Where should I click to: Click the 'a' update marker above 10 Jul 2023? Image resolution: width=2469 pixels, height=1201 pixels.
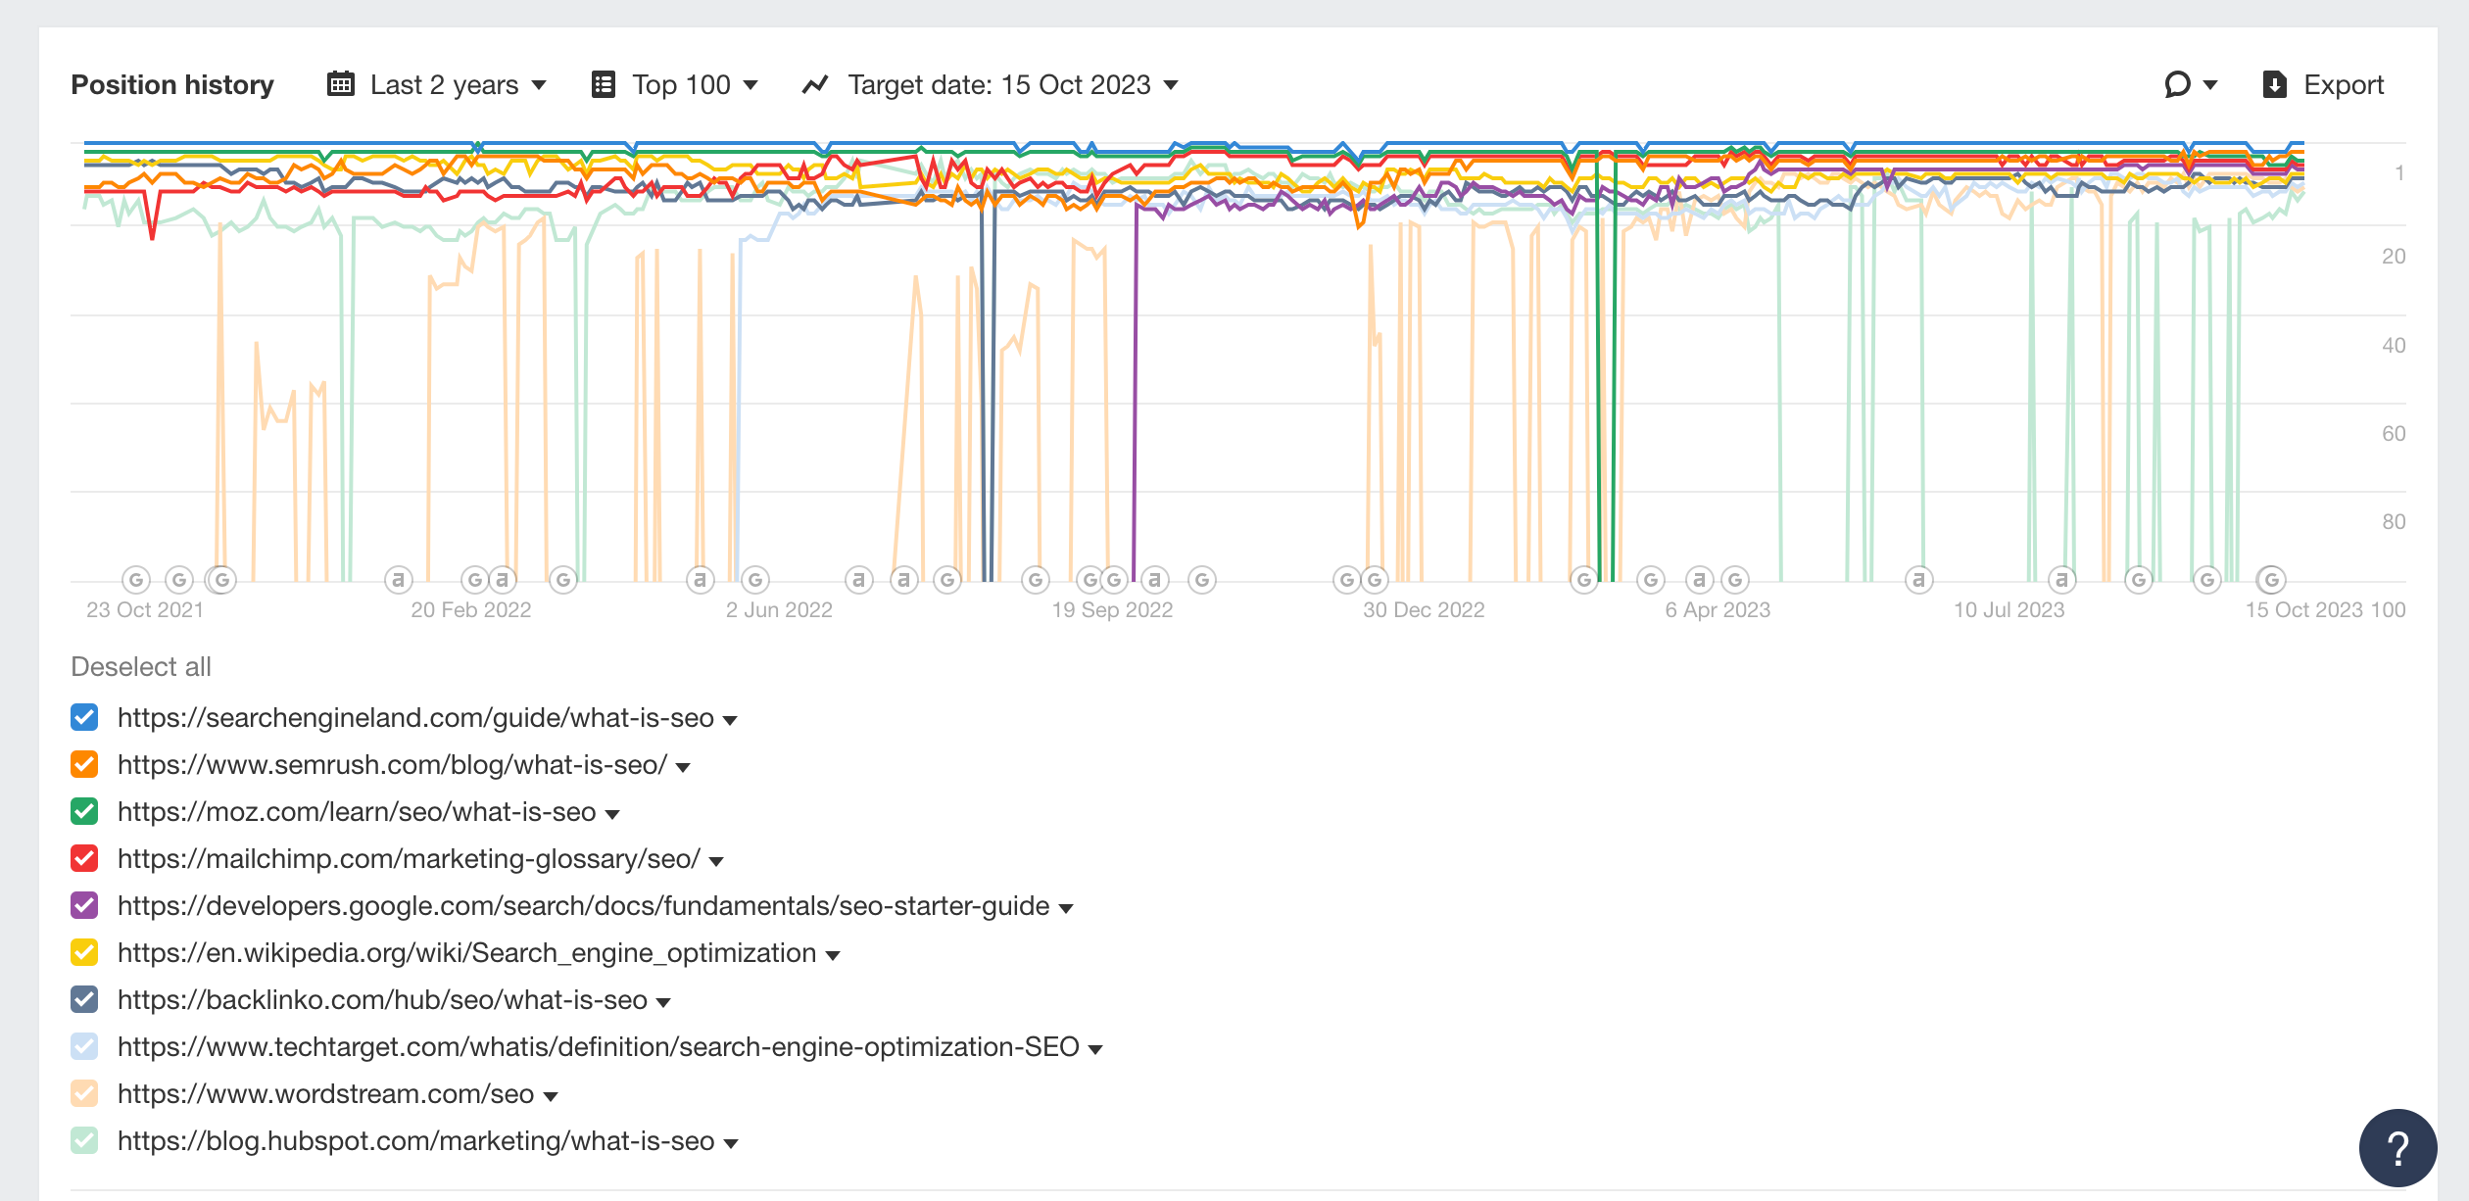coord(2062,580)
